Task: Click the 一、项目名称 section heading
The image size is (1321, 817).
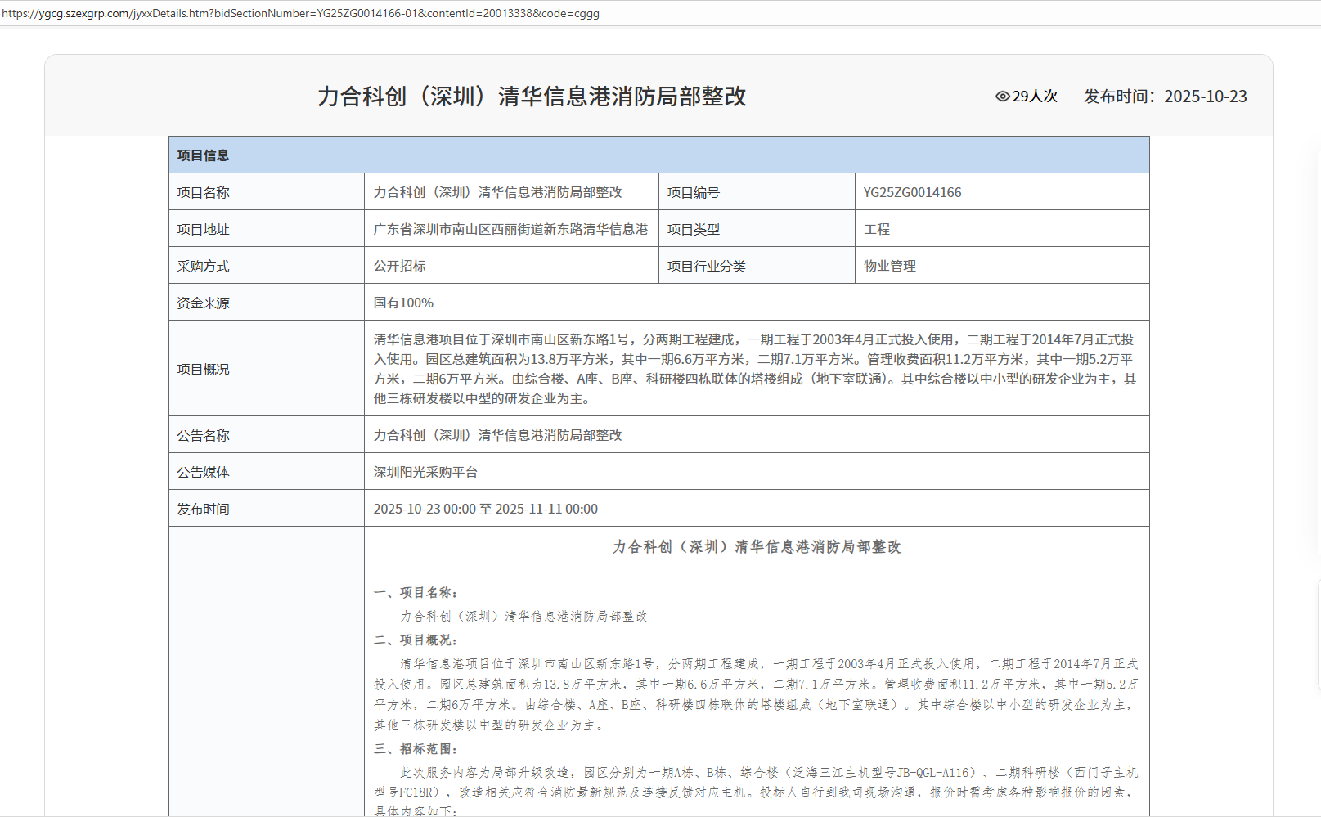Action: [x=416, y=593]
